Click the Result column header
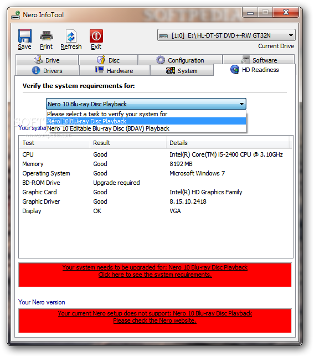Image resolution: width=314 pixels, height=357 pixels. pos(128,143)
